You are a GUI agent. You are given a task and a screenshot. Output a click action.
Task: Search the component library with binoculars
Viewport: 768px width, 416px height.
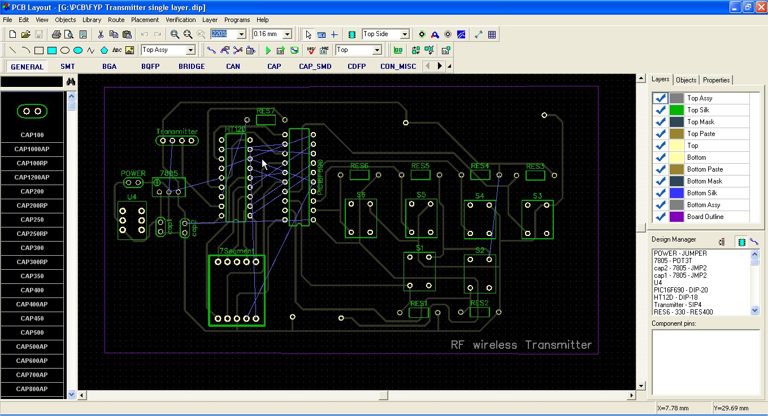(71, 82)
